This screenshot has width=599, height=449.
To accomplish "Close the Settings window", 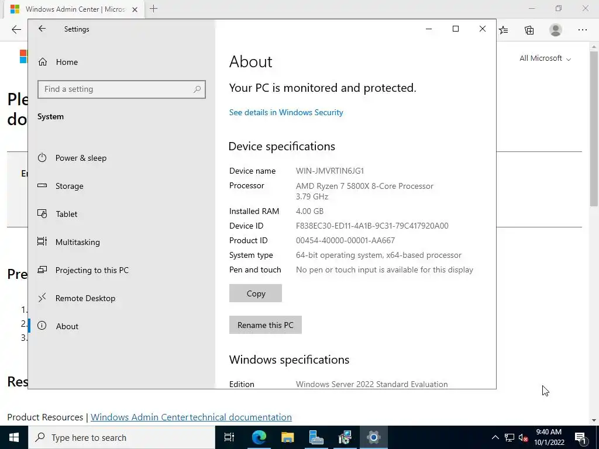I will [x=483, y=29].
